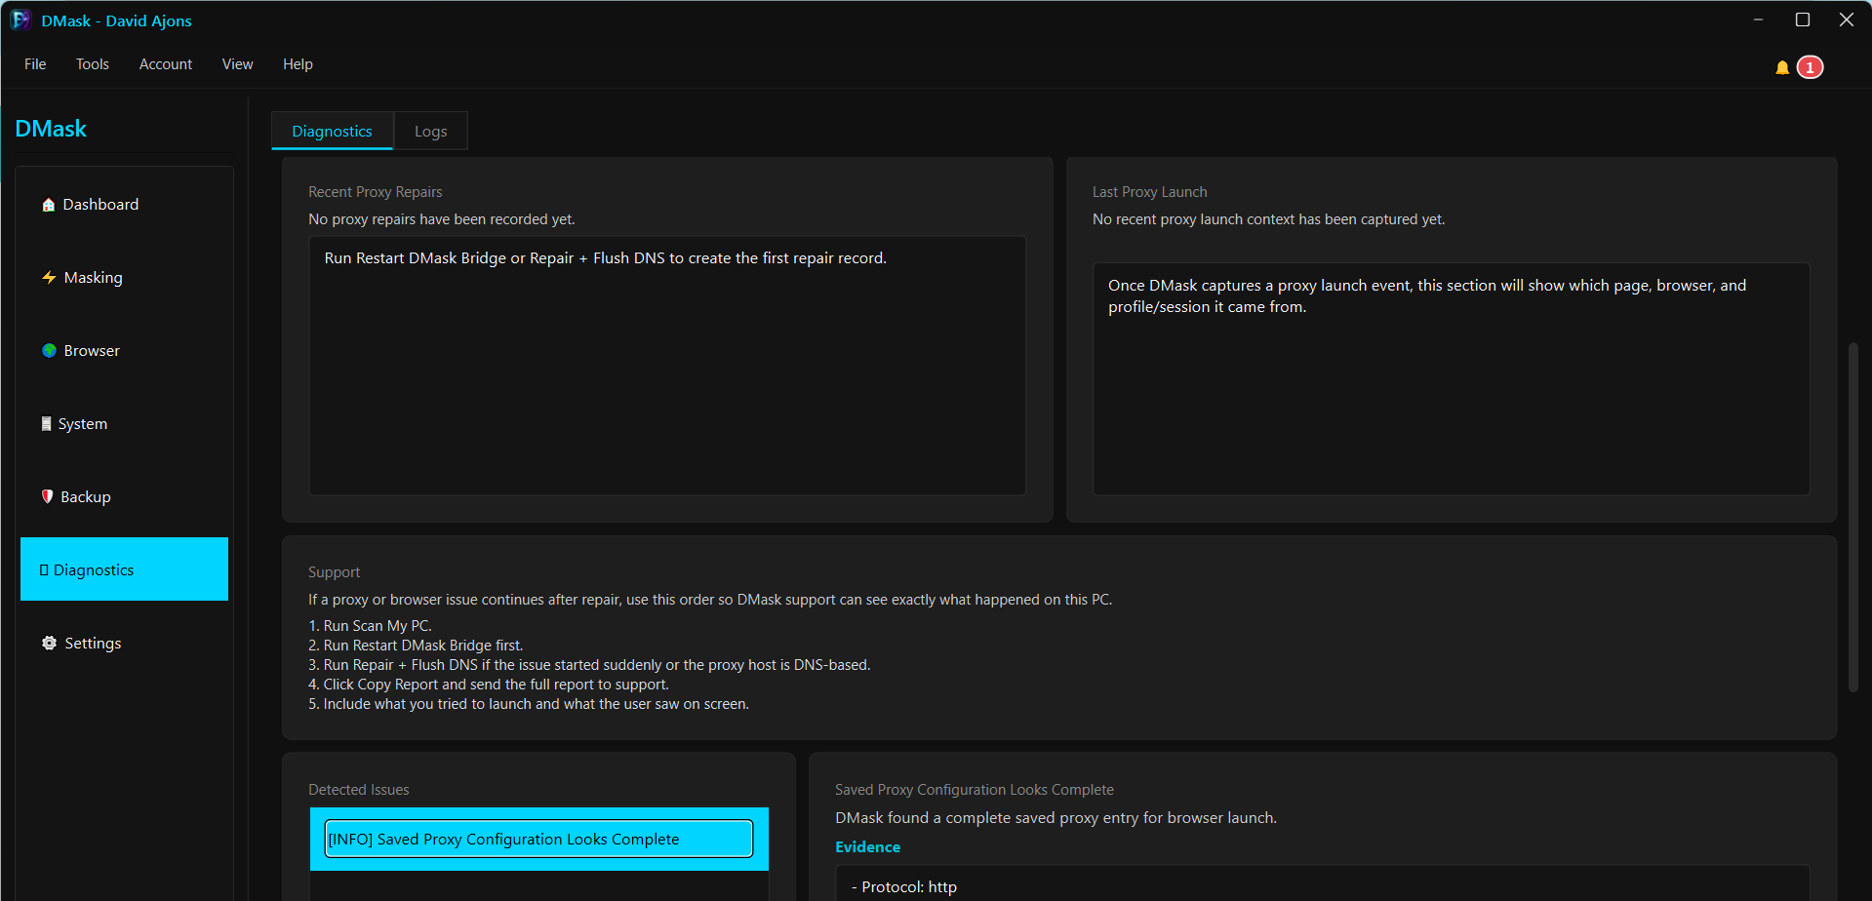This screenshot has height=901, width=1872.
Task: Click the vertical scrollbar of diagnostics page
Action: point(1853,517)
